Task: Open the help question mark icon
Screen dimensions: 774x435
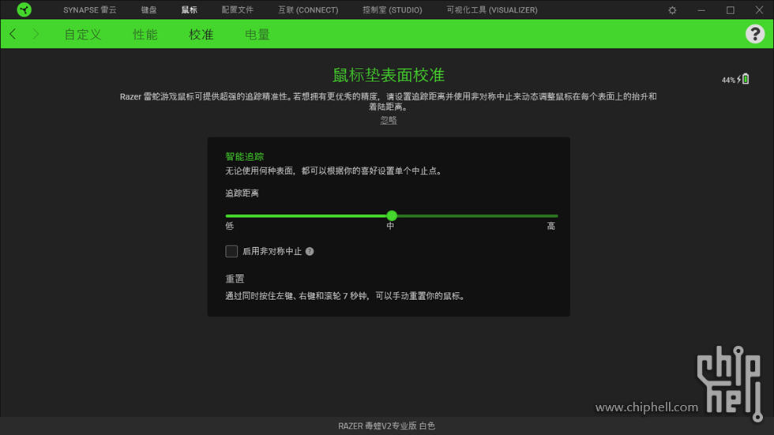Action: click(x=755, y=34)
